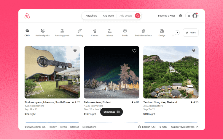Select the Design category

point(162,33)
